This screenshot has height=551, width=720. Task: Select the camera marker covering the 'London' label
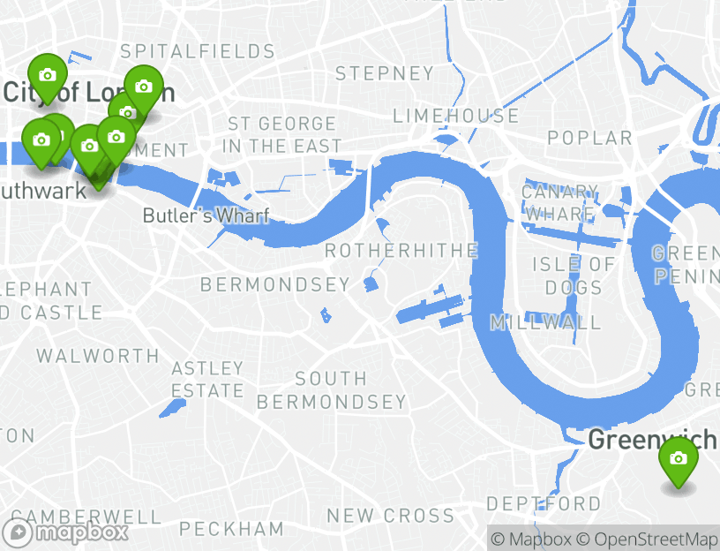(x=144, y=88)
